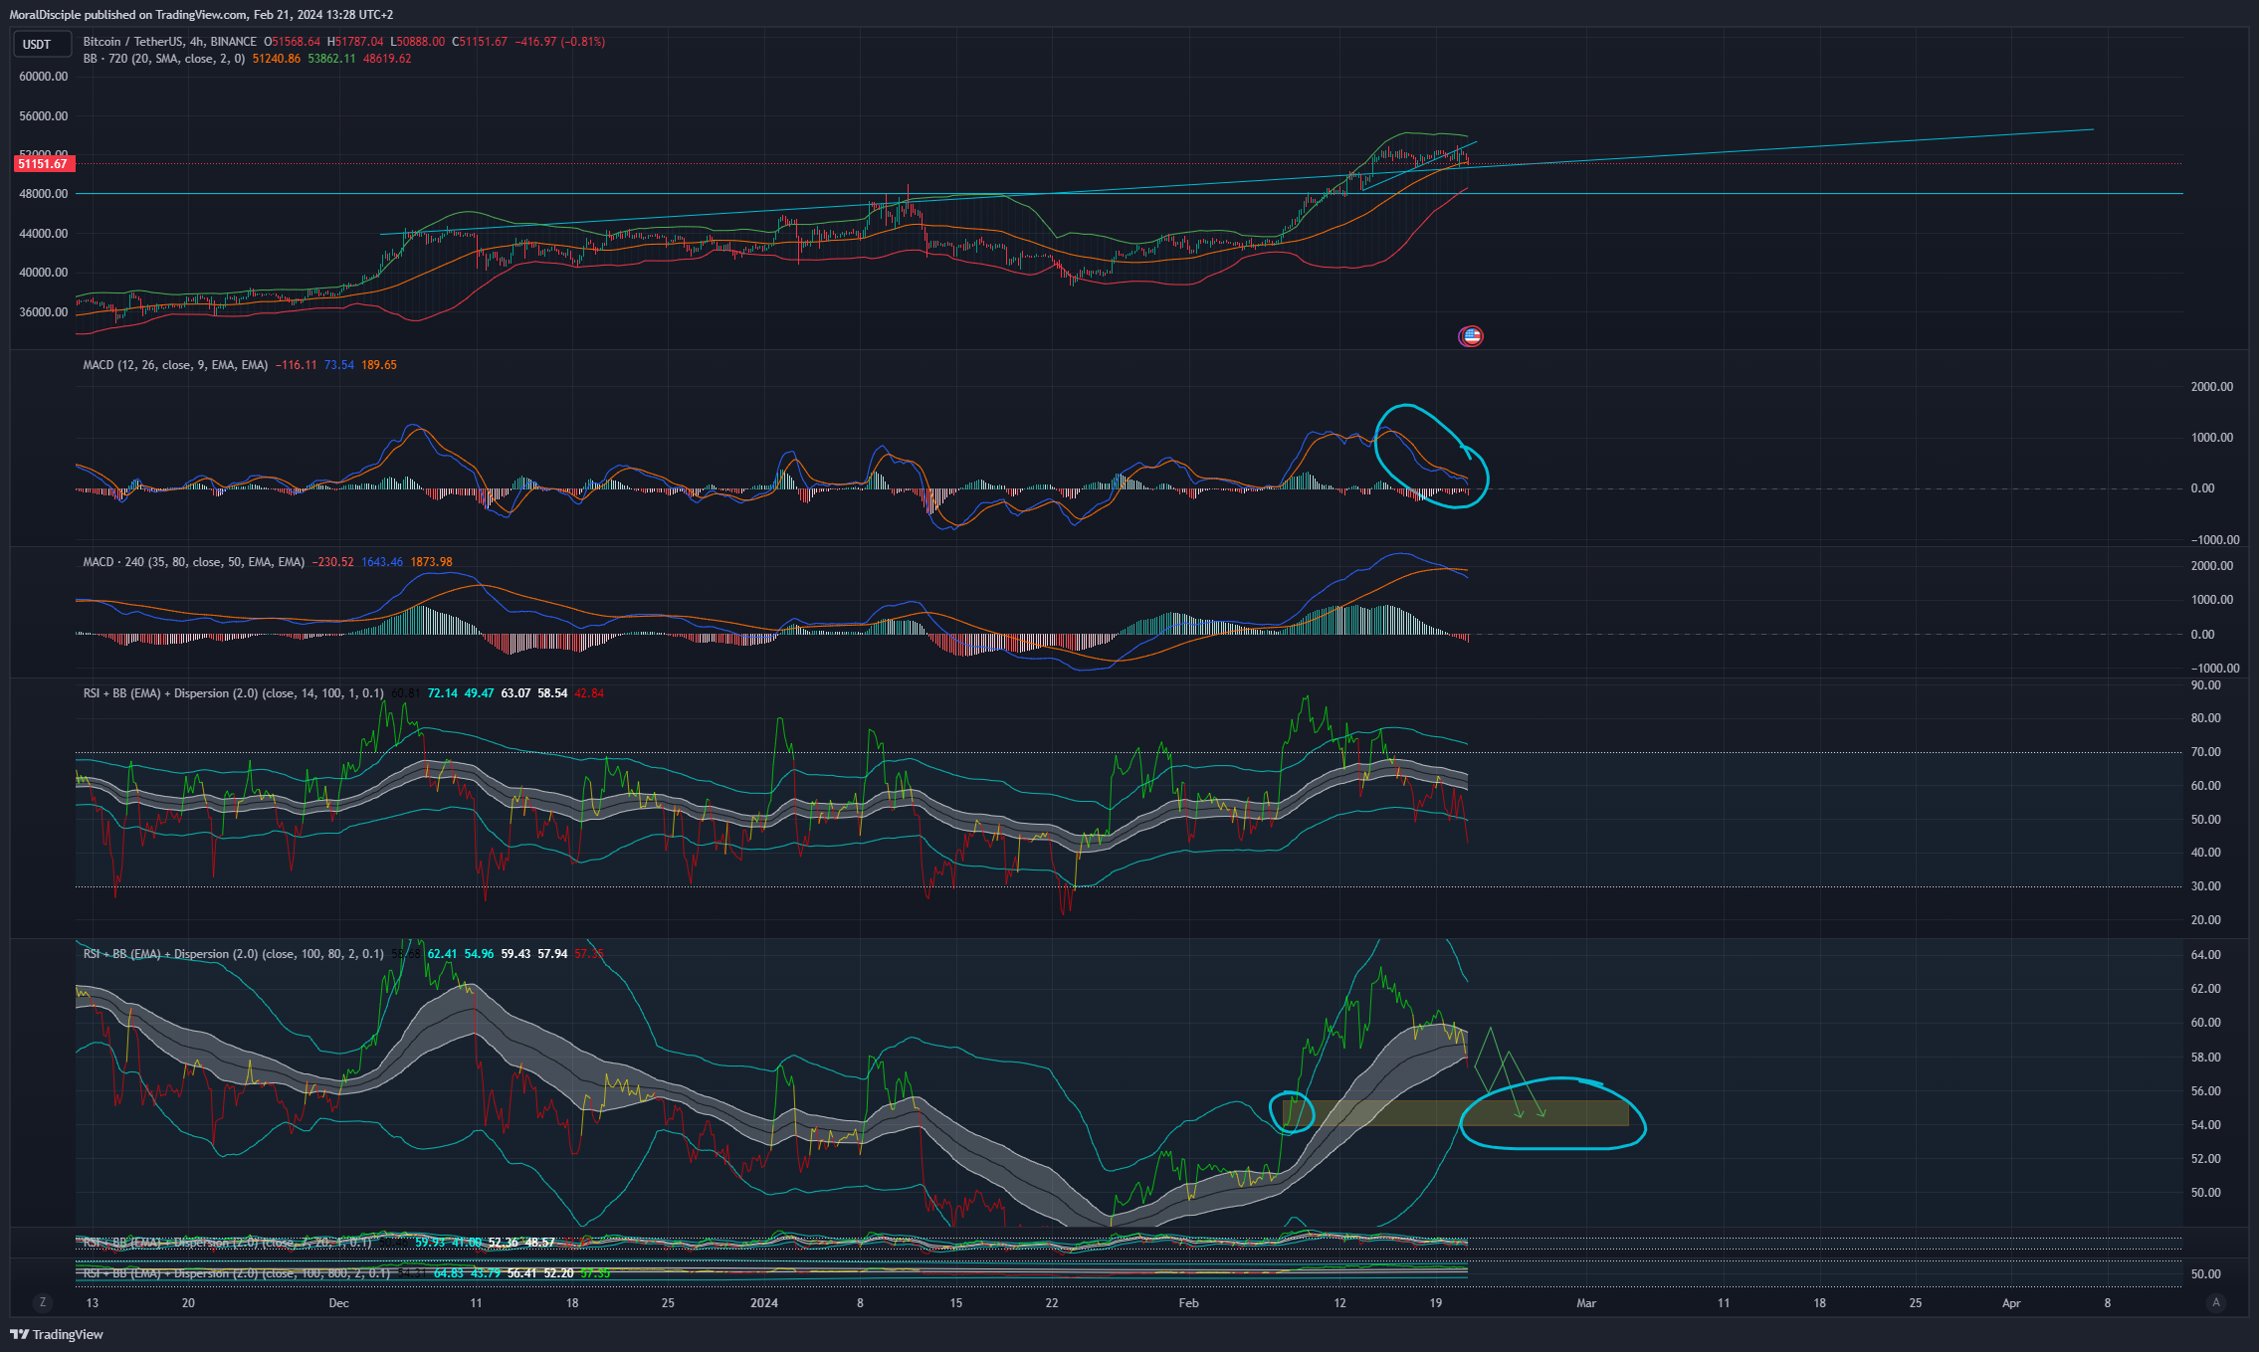Click the 19 date label on the time axis

click(x=1435, y=1303)
